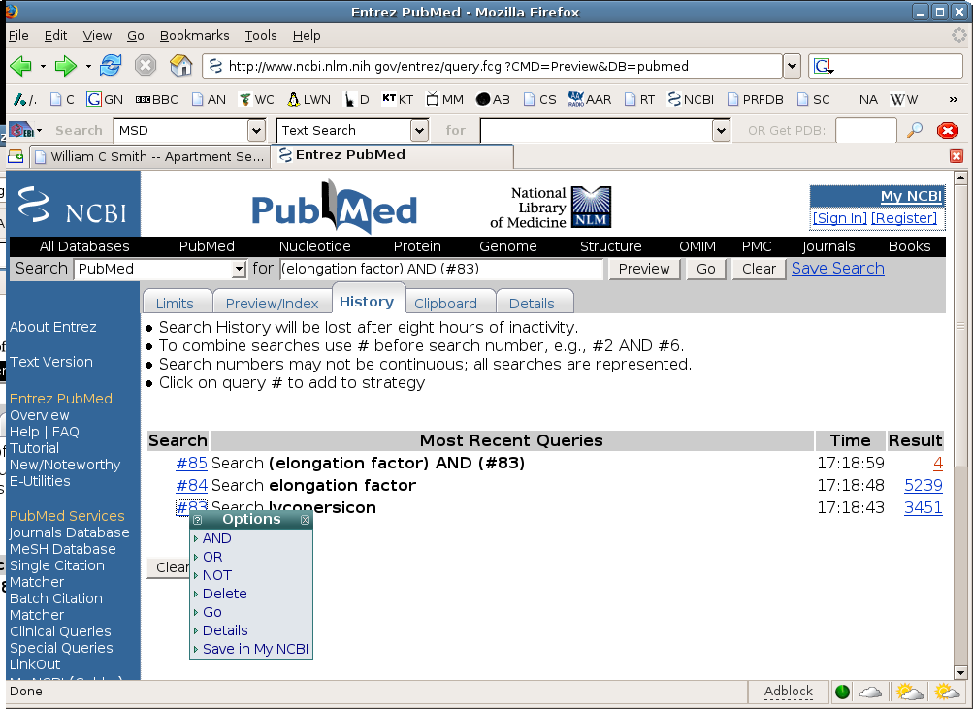Screen dimensions: 973x709
Task: Open the WW Wikipedia bookmark
Action: click(x=904, y=99)
